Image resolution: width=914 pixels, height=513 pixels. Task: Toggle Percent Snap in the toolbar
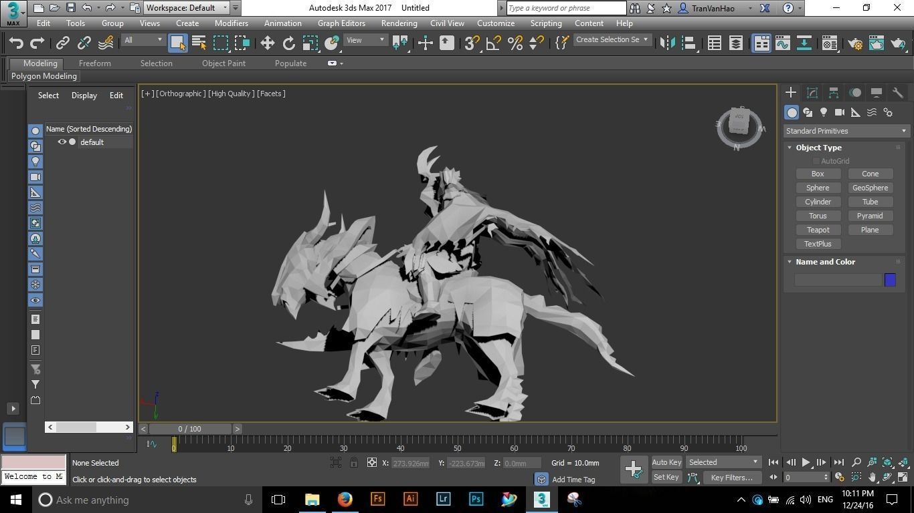[515, 43]
